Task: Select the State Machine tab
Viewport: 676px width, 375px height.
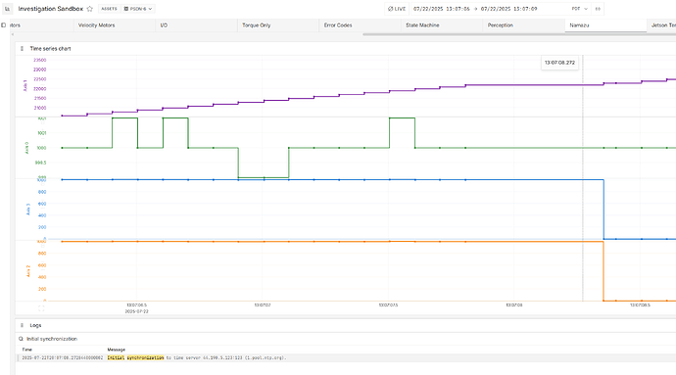Action: [422, 25]
